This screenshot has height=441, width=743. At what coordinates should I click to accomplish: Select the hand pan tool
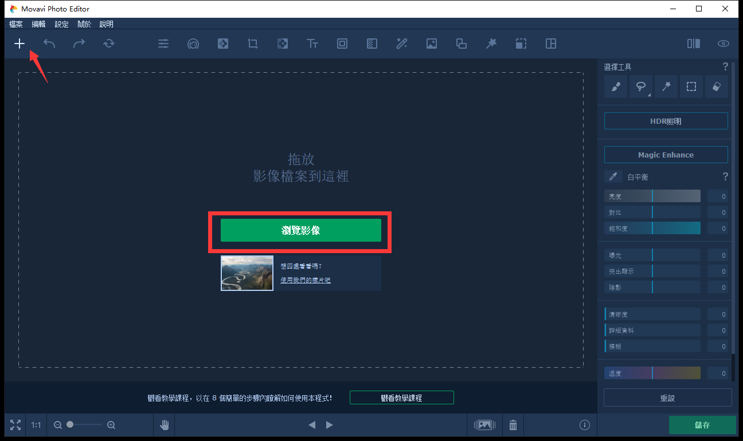coord(165,425)
